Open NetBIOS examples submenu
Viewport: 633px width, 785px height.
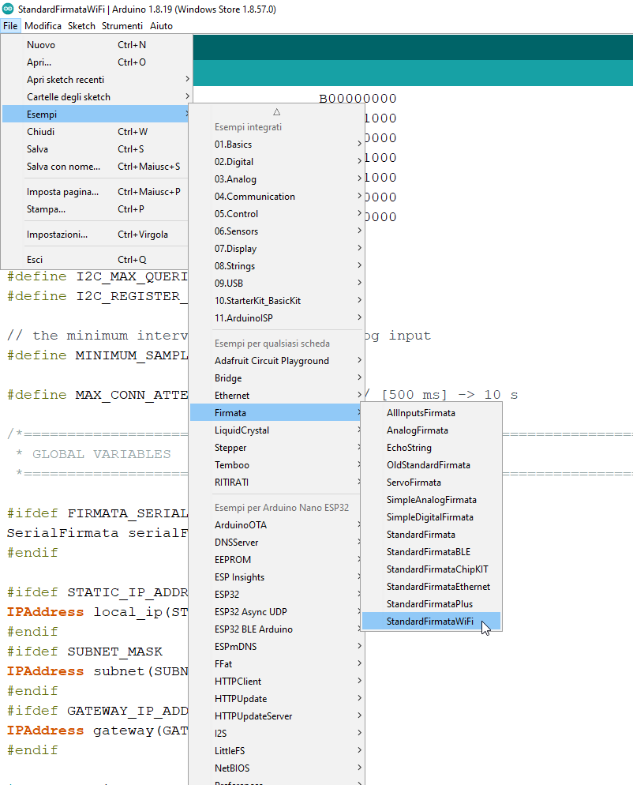[x=277, y=768]
